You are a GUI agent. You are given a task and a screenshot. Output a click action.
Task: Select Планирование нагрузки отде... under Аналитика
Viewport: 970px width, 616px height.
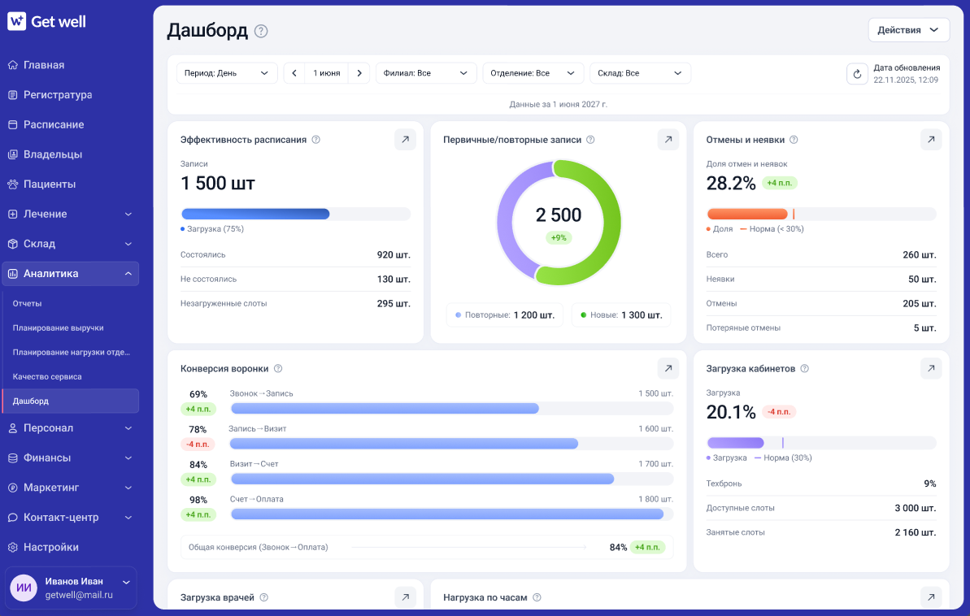coord(71,353)
